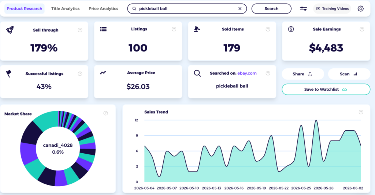Show help for Sold Items
Image resolution: width=375 pixels, height=195 pixels.
click(x=268, y=29)
